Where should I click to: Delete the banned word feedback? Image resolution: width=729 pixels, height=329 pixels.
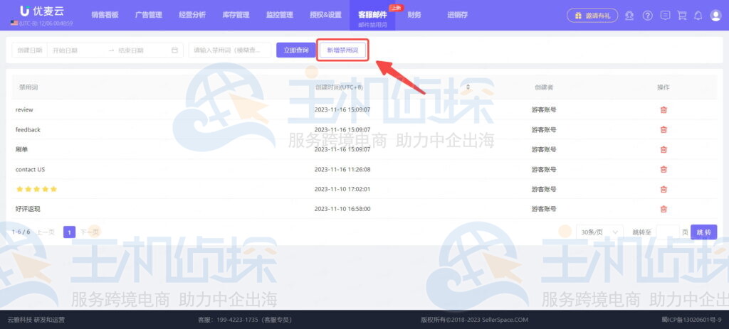(664, 129)
